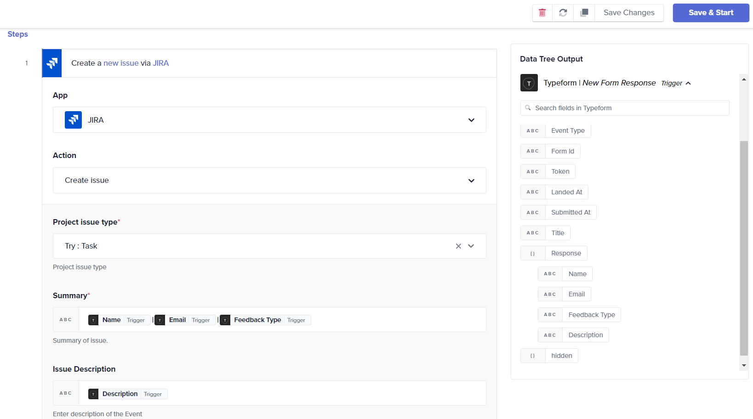Screen dimensions: 753x419
Task: Clear the Project issue type selection
Action: (x=458, y=246)
